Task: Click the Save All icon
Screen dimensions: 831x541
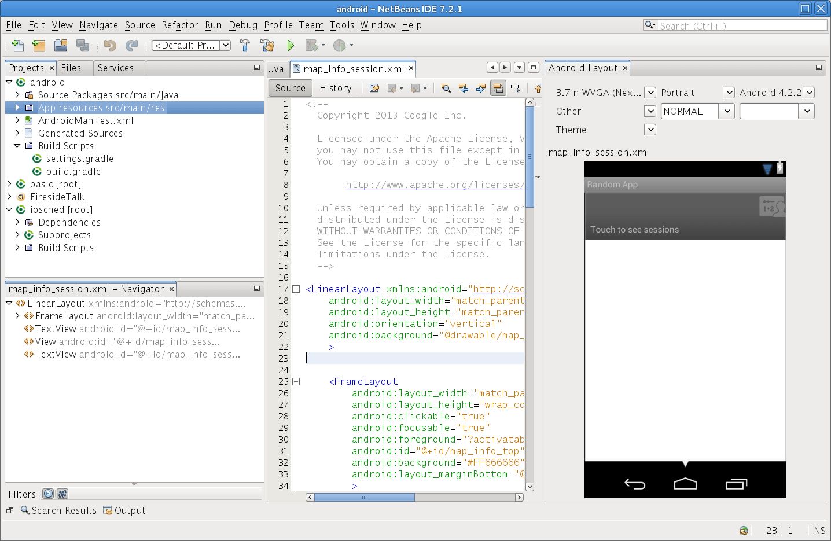Action: [83, 45]
